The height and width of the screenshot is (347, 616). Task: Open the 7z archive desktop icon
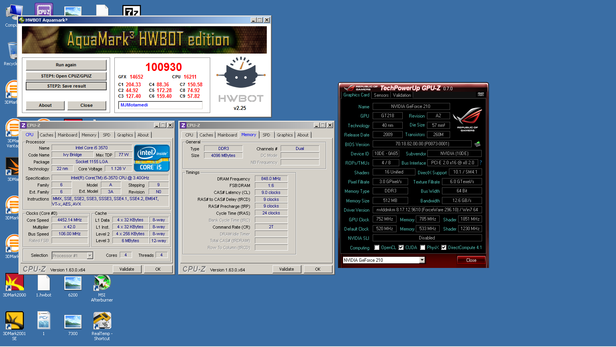(x=131, y=10)
